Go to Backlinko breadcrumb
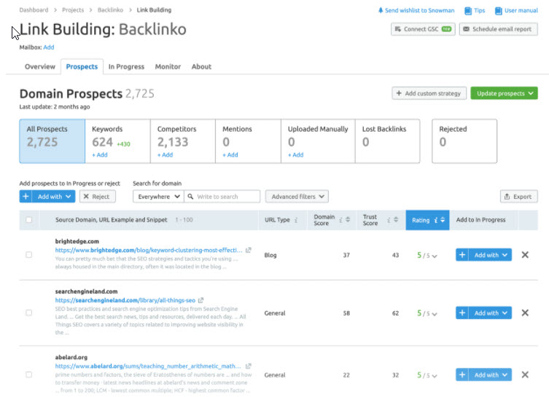Viewport: 549px width, 397px height. click(x=110, y=9)
